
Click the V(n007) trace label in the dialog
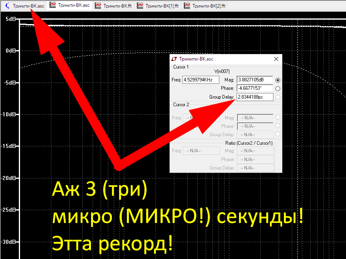pyautogui.click(x=222, y=71)
